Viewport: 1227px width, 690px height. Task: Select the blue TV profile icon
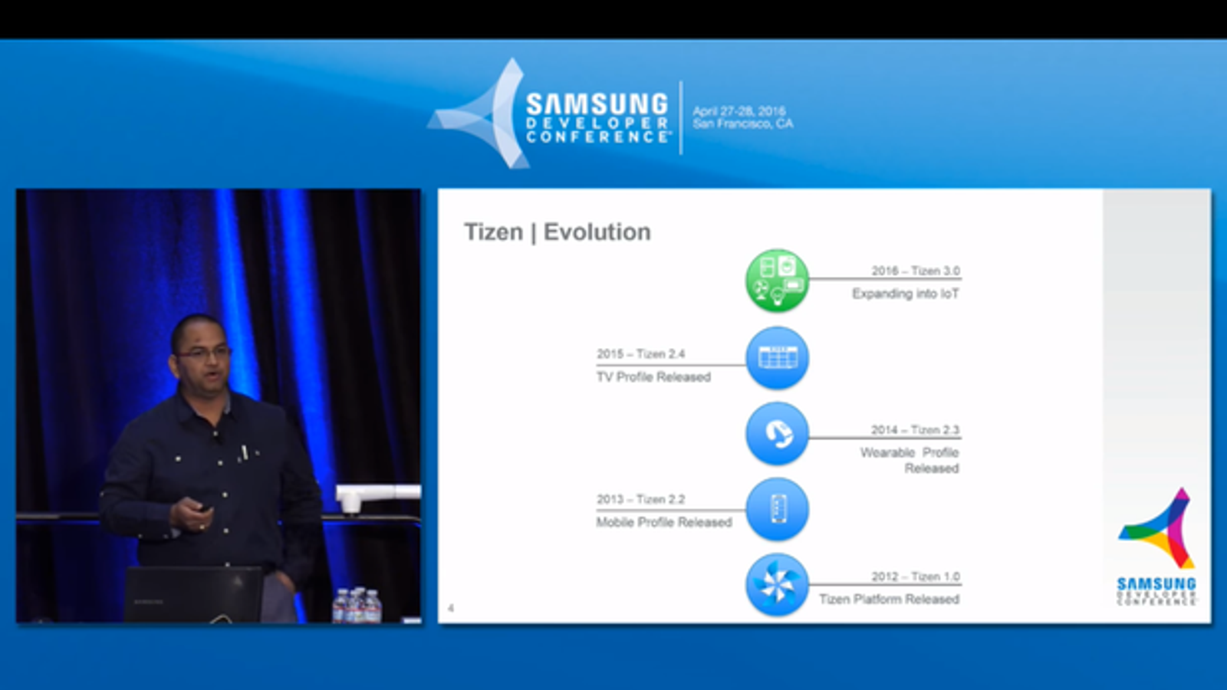(777, 358)
